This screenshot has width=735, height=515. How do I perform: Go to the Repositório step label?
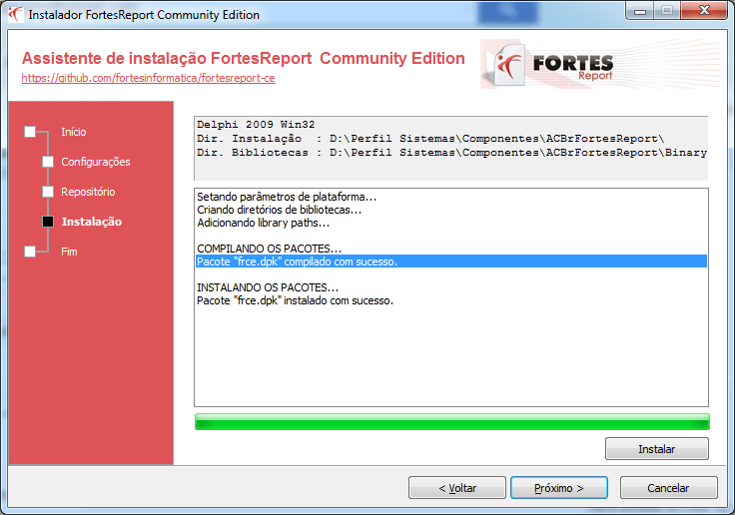coord(88,192)
